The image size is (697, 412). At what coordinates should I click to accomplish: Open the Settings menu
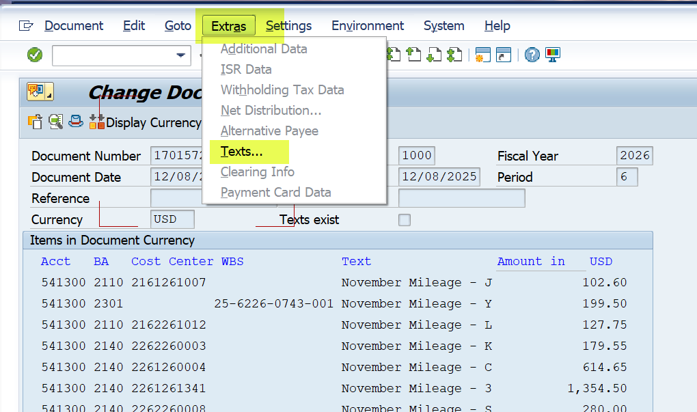(x=288, y=26)
